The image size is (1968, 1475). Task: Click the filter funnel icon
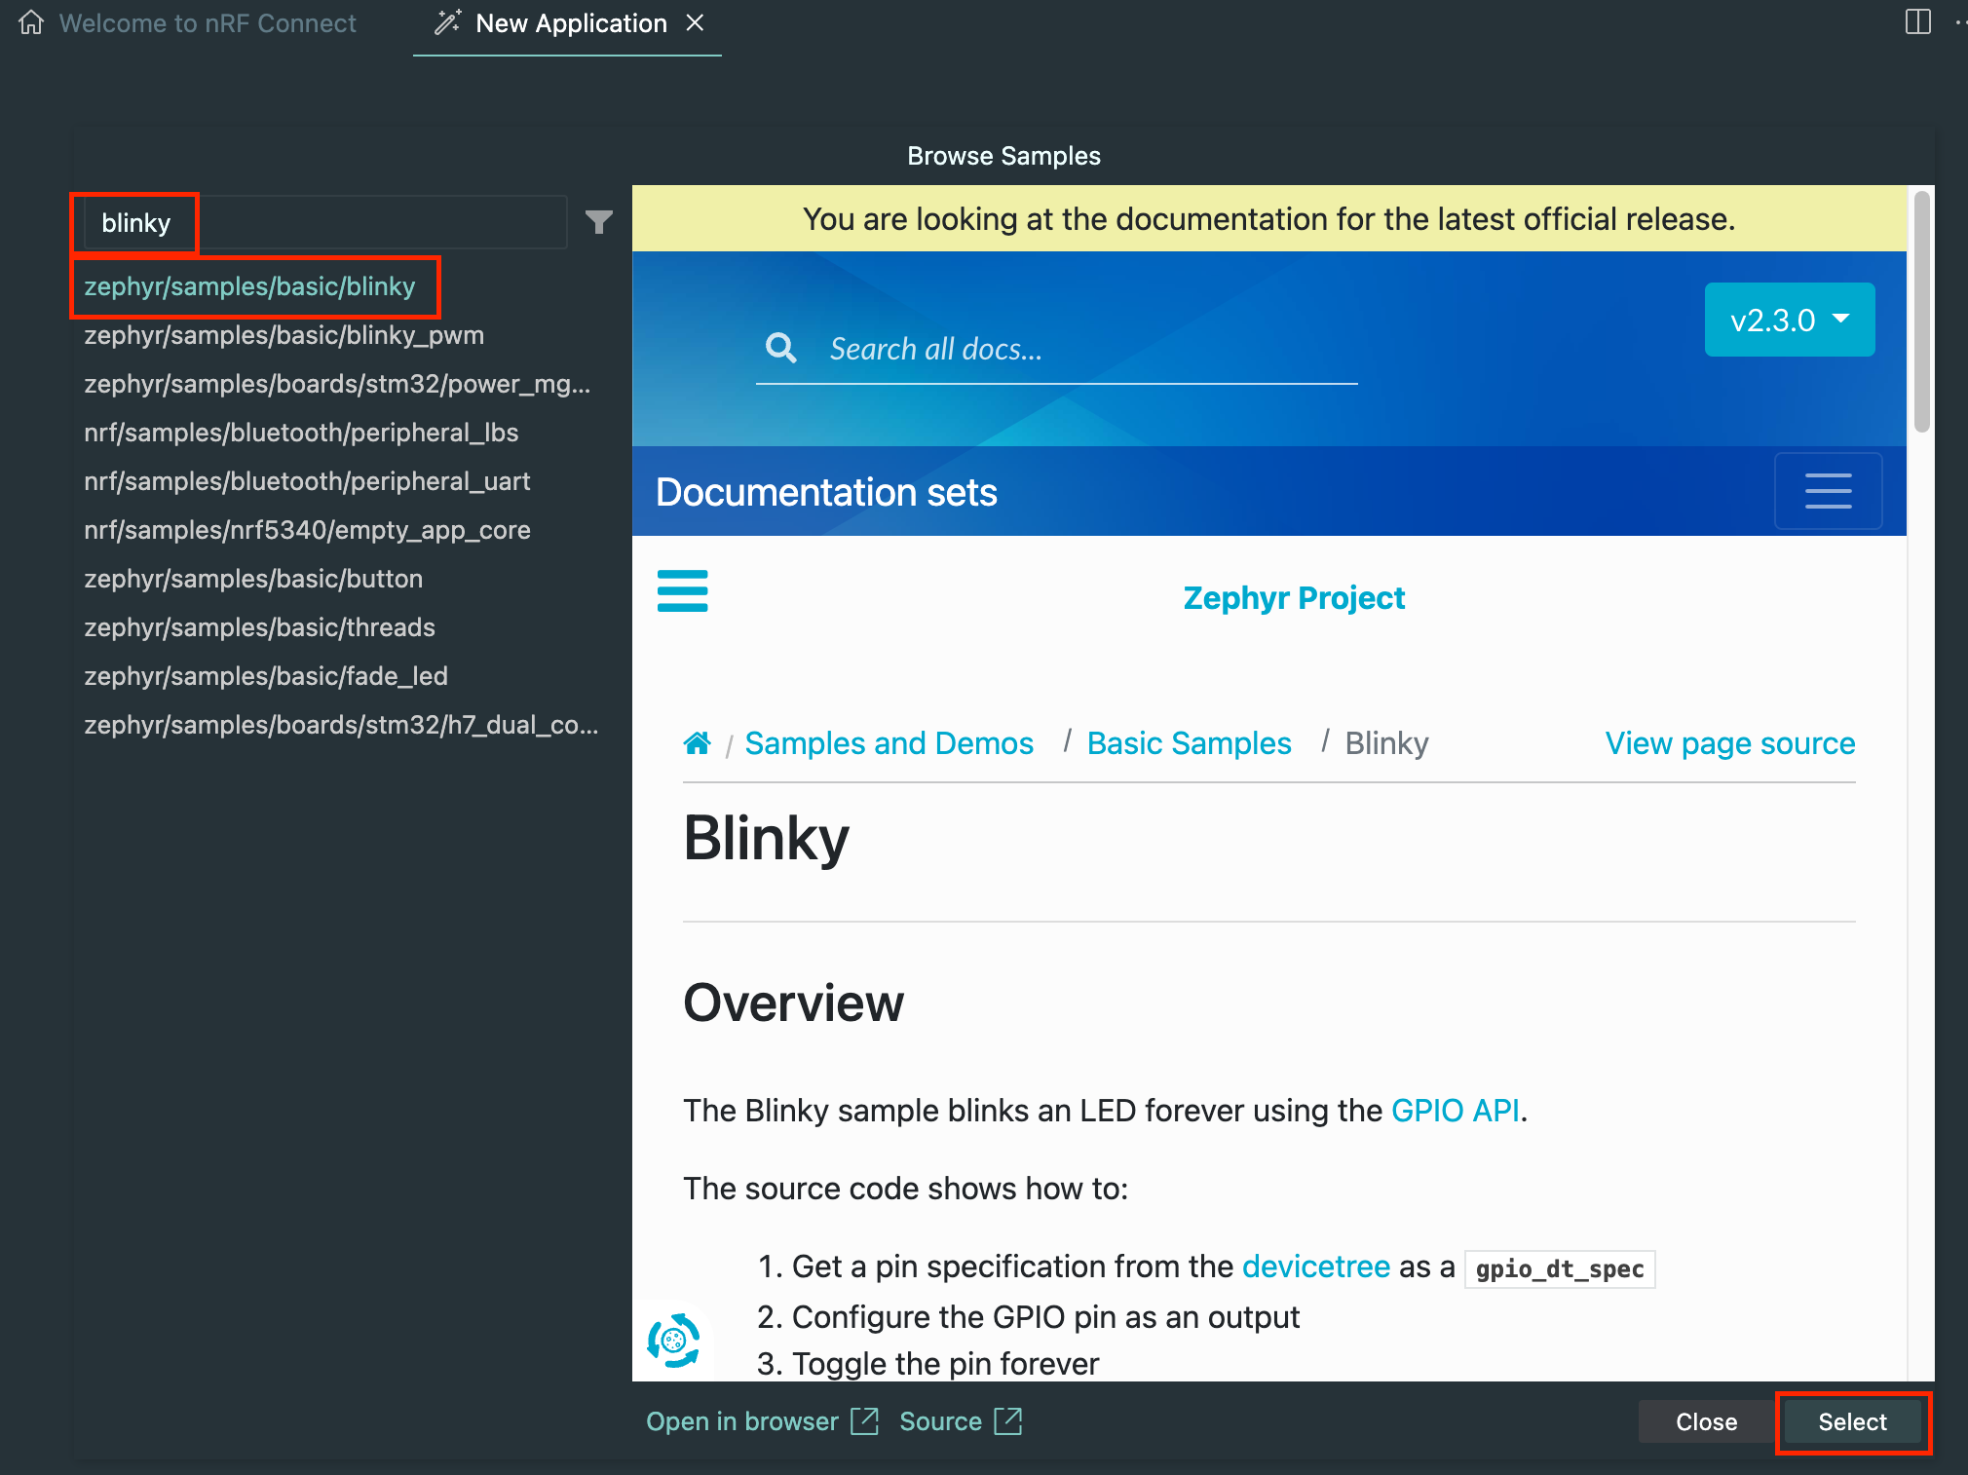pyautogui.click(x=598, y=222)
